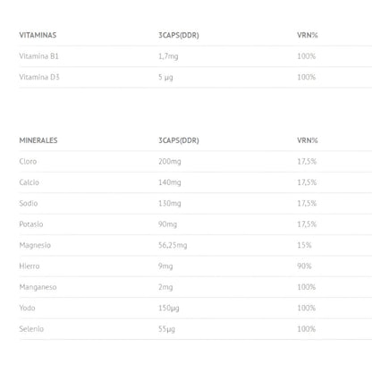This screenshot has height=372, width=372.
Task: Select the Calcio row label
Action: pyautogui.click(x=30, y=182)
